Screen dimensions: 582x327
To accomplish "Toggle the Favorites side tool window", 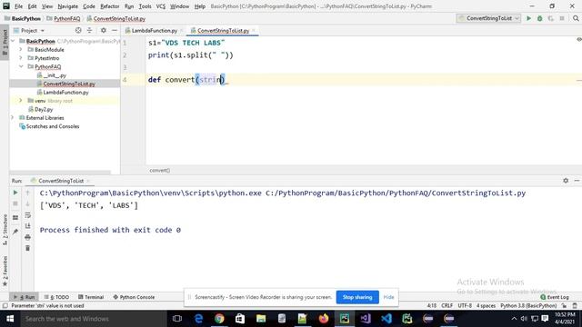I will [5, 271].
